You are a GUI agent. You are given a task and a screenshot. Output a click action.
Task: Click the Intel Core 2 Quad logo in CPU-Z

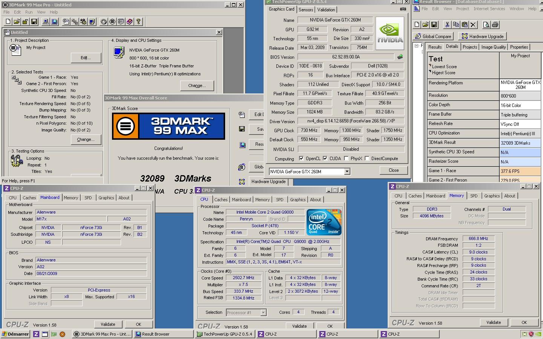(324, 222)
